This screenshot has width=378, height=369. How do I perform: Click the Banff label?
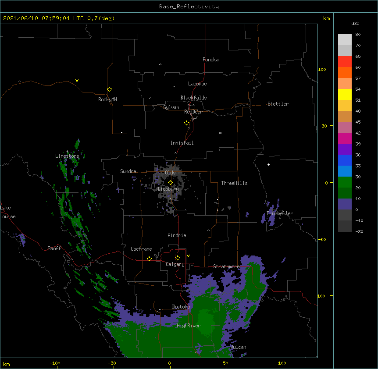(54, 248)
